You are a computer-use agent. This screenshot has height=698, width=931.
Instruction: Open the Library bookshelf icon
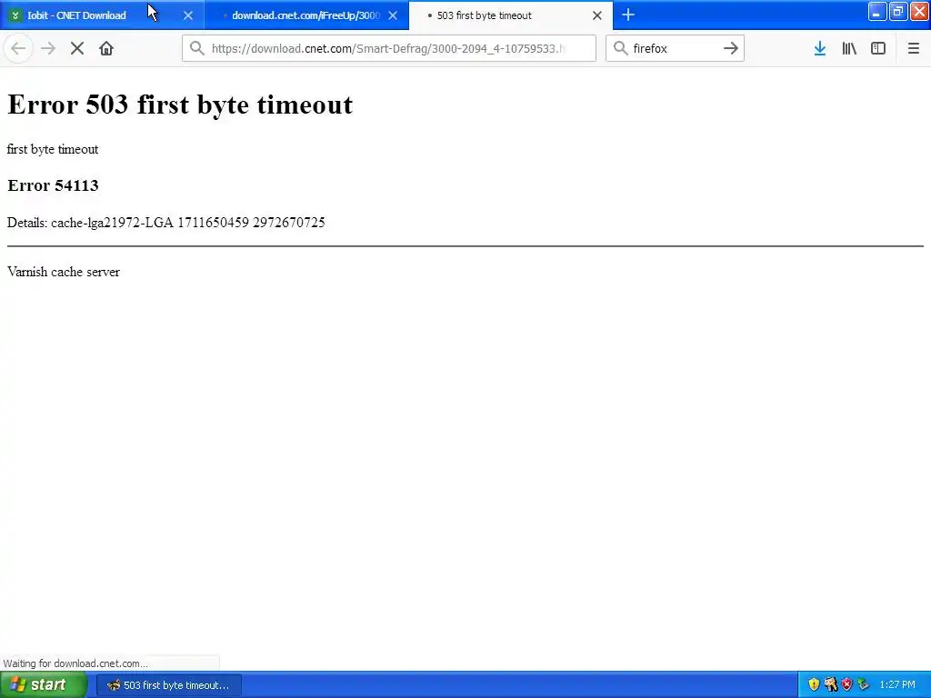pos(849,48)
